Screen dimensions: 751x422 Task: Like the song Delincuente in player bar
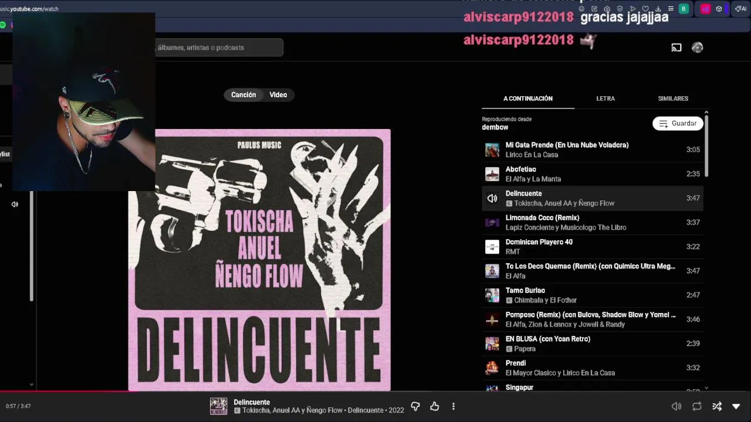click(435, 406)
